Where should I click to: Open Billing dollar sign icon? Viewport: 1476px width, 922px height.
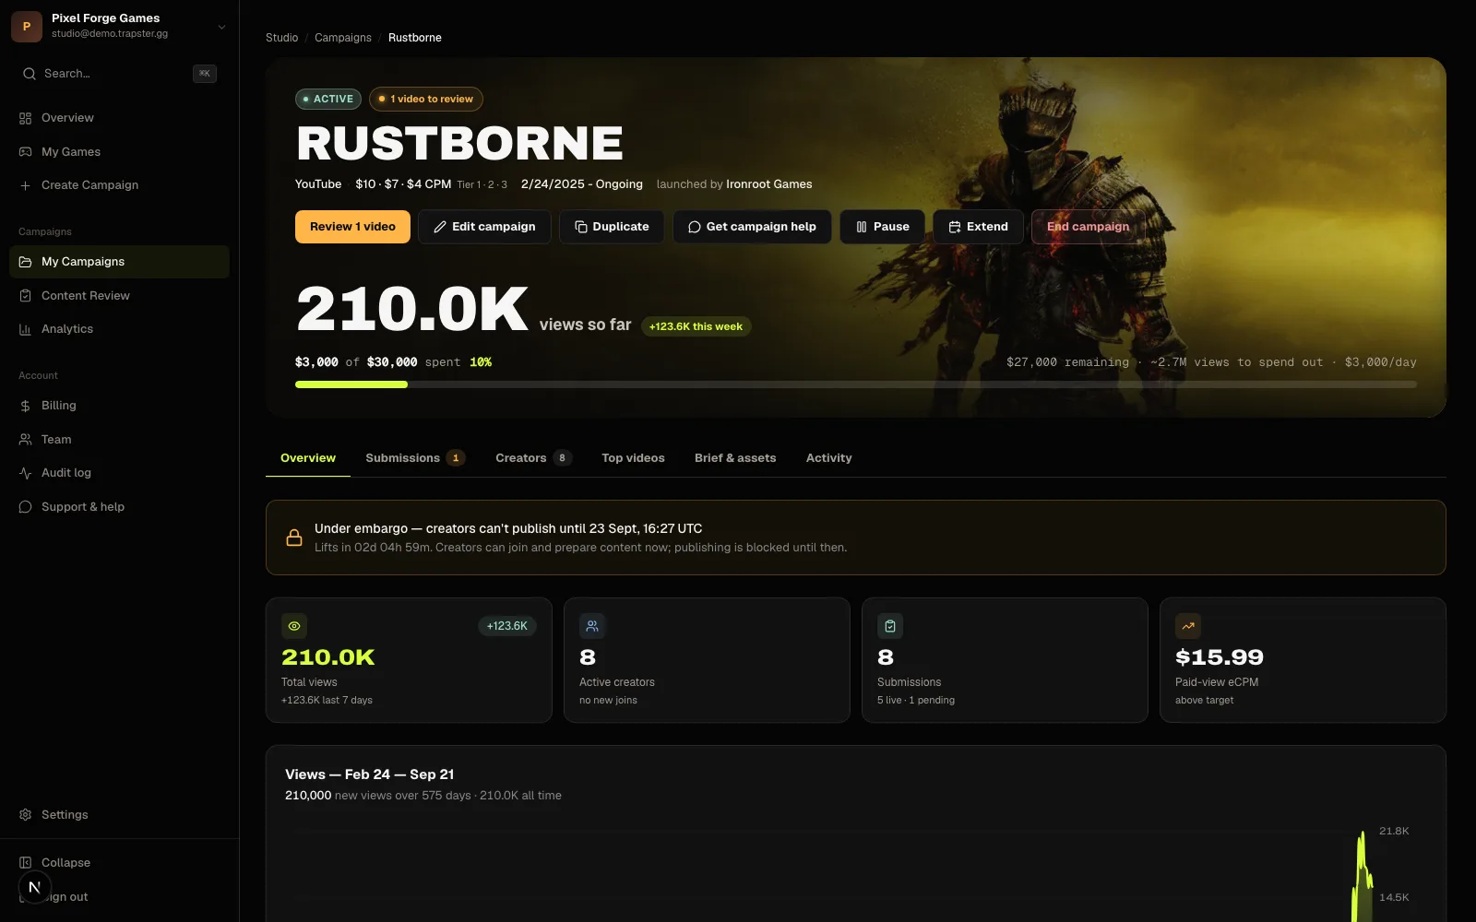(x=25, y=406)
